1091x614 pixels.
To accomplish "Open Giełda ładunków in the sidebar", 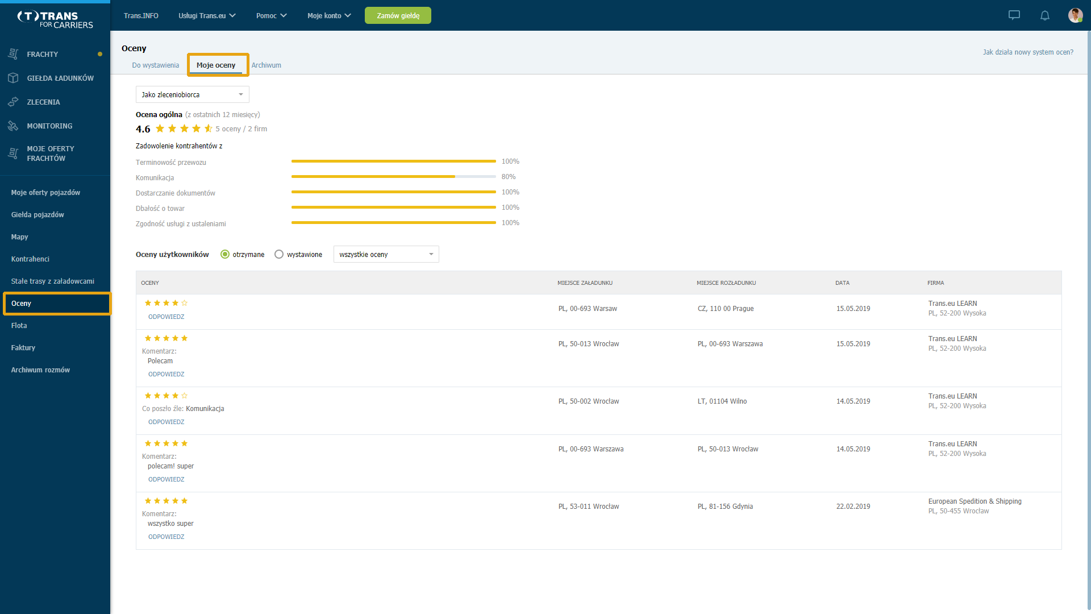I will coord(60,78).
